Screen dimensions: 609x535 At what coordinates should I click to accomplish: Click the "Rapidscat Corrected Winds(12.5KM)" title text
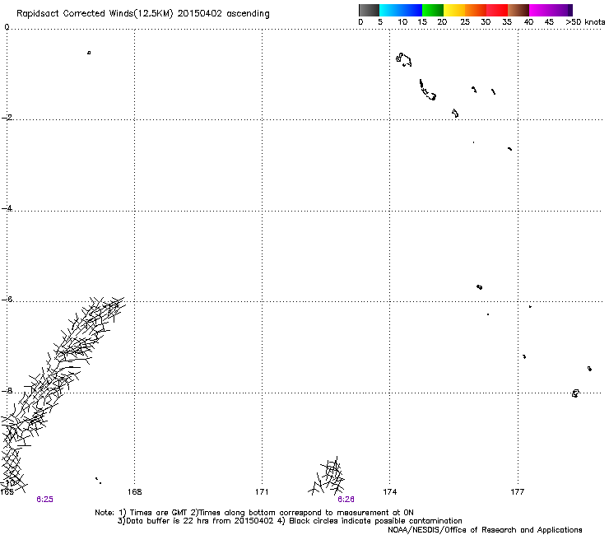pos(95,14)
